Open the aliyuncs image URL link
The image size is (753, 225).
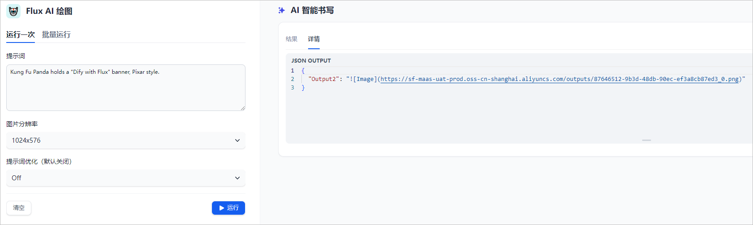pos(559,79)
